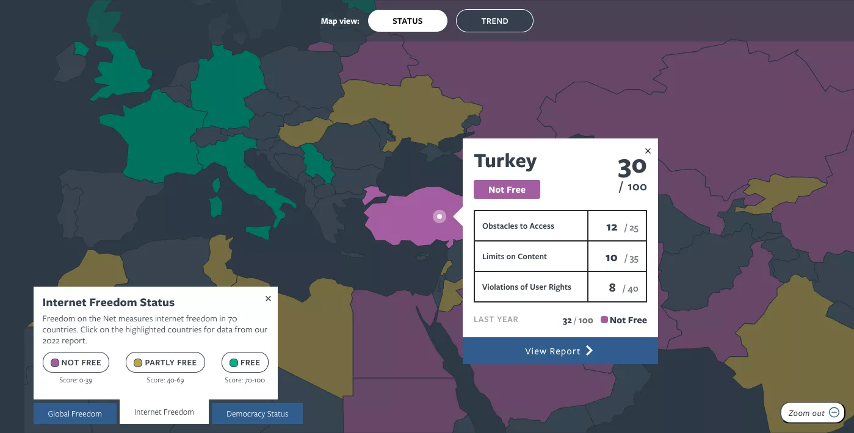Click the purple swatch in NOT FREE legend

coord(54,363)
